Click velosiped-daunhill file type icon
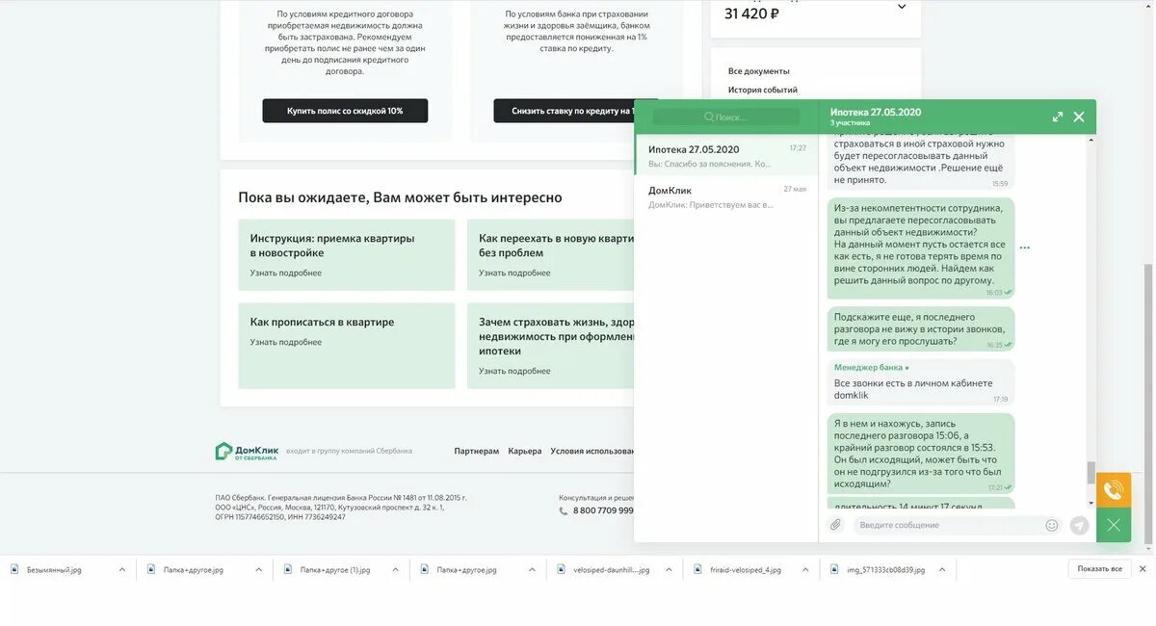The width and height of the screenshot is (1156, 626). pos(562,569)
